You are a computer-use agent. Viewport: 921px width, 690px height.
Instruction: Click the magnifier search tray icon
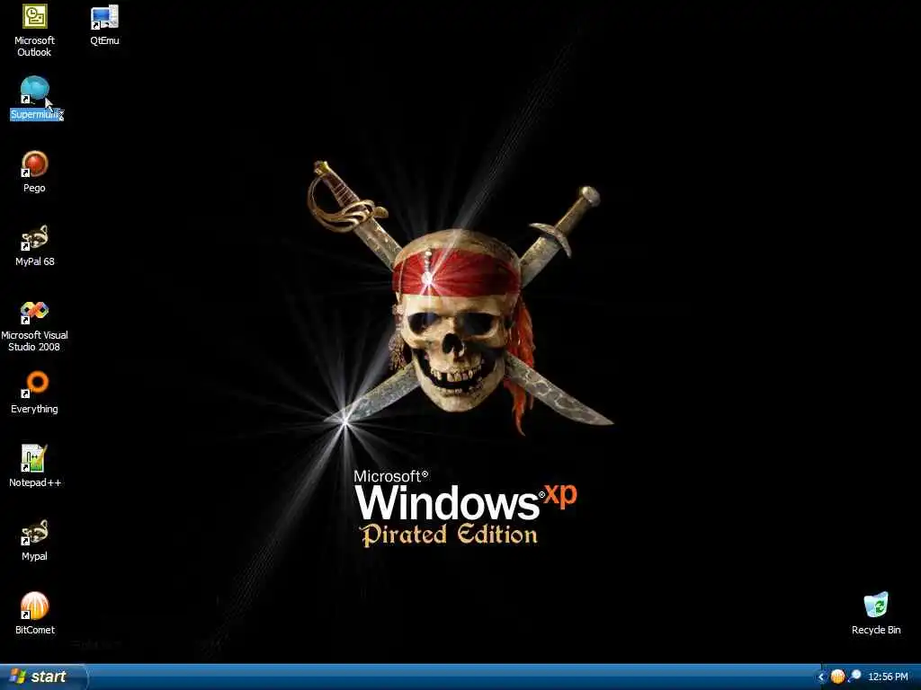(854, 677)
